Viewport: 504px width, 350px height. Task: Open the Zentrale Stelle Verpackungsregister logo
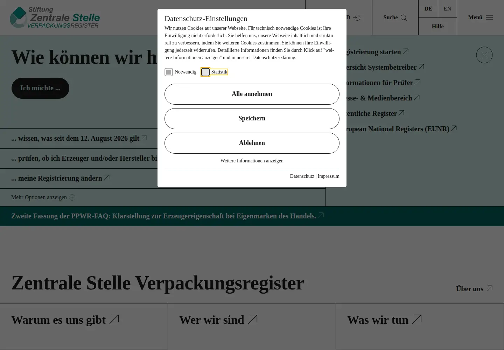click(x=55, y=17)
